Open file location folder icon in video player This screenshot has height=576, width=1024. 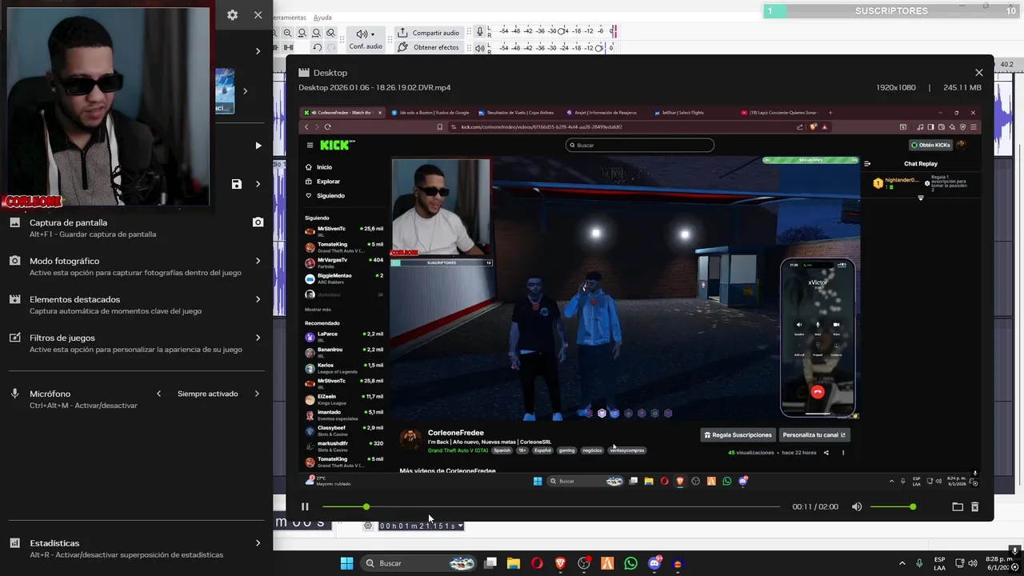point(957,506)
